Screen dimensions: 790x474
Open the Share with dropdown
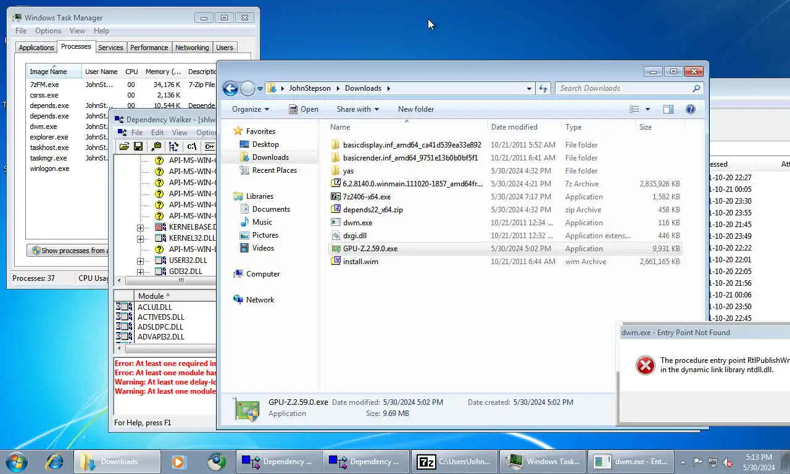[357, 109]
